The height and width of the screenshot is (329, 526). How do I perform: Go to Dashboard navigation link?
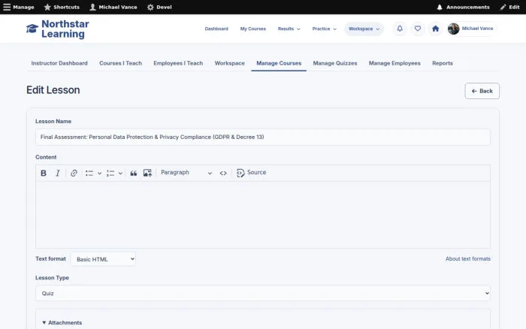216,29
